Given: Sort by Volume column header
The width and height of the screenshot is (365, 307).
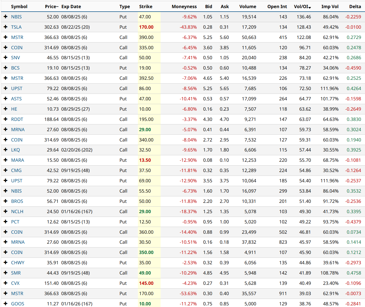Looking at the screenshot, I should coord(248,7).
